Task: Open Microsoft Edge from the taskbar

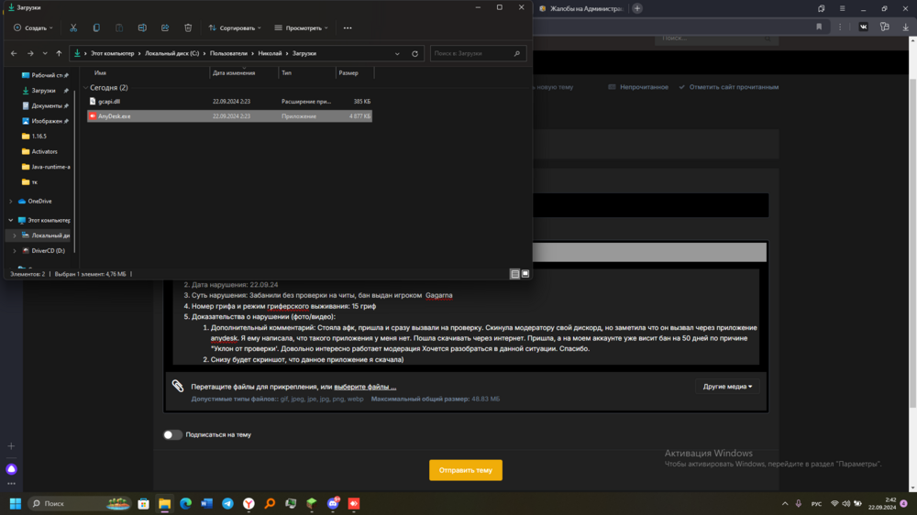Action: tap(185, 503)
